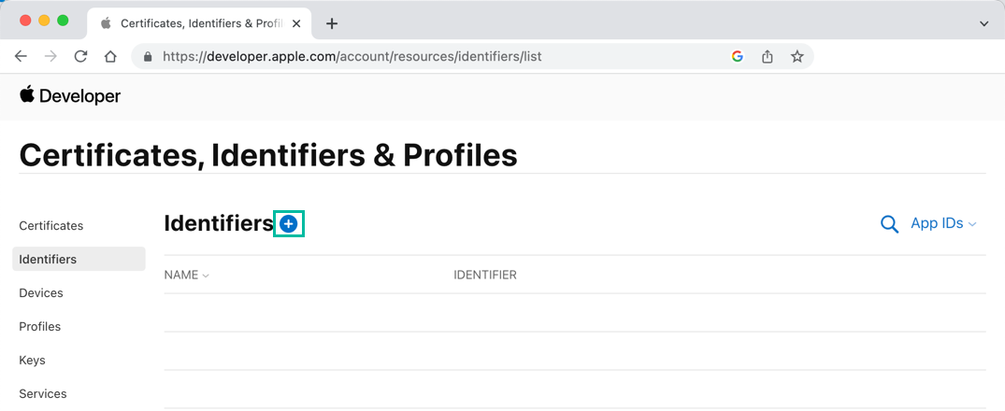Viewport: 1005px width, 411px height.
Task: Click the blue add Identifier plus icon
Action: pyautogui.click(x=289, y=224)
